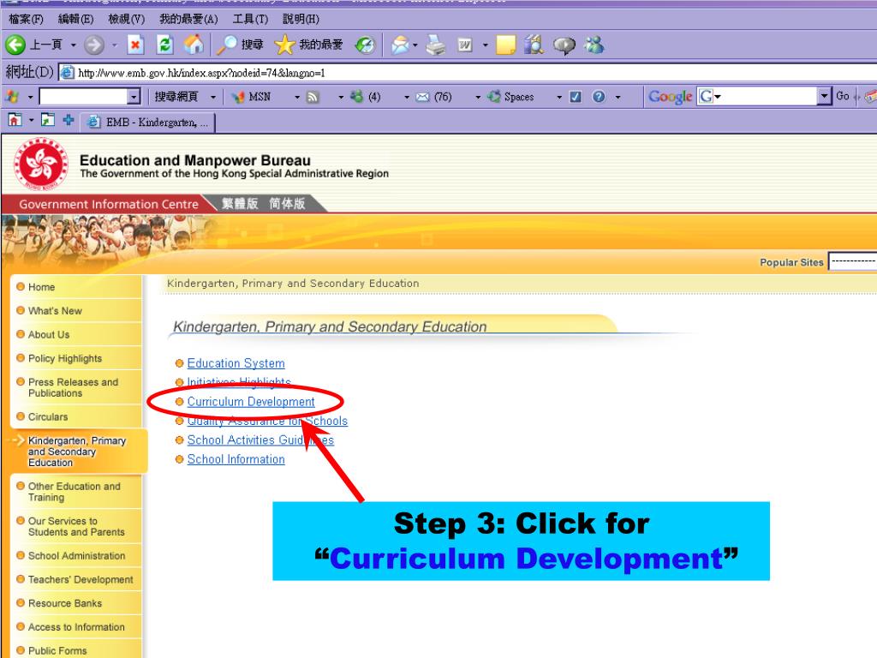Viewport: 877px width, 658px height.
Task: Click Government Information Centre link
Action: click(x=109, y=204)
